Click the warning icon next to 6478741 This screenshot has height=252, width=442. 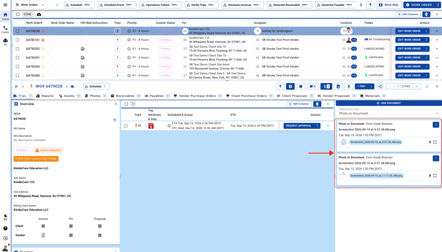pyautogui.click(x=43, y=40)
